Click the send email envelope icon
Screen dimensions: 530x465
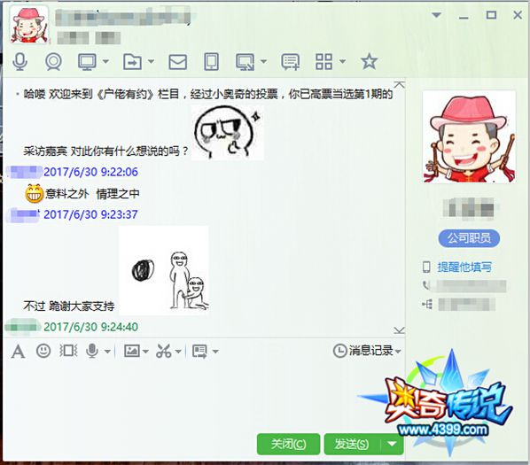(178, 62)
